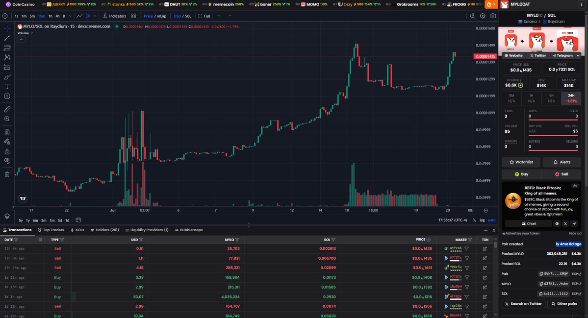Open the forecasting and measurement tools
588x318 pixels.
7,67
